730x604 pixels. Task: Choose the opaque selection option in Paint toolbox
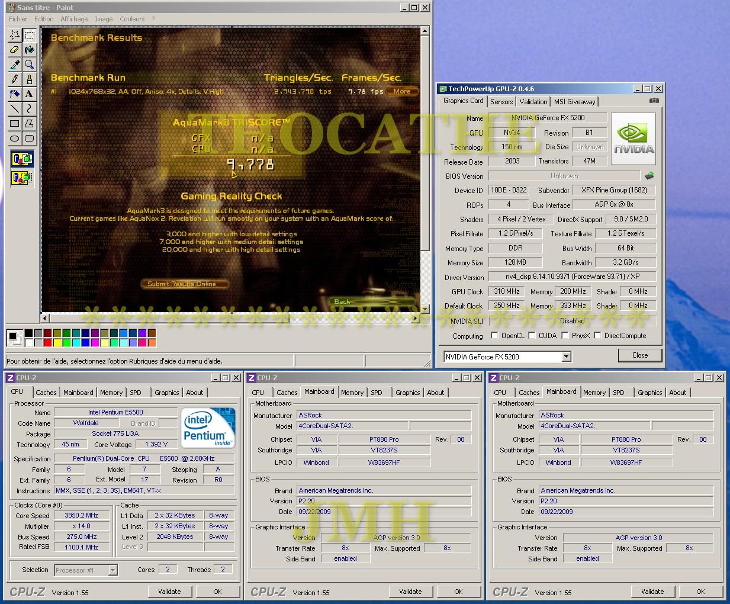pyautogui.click(x=22, y=159)
